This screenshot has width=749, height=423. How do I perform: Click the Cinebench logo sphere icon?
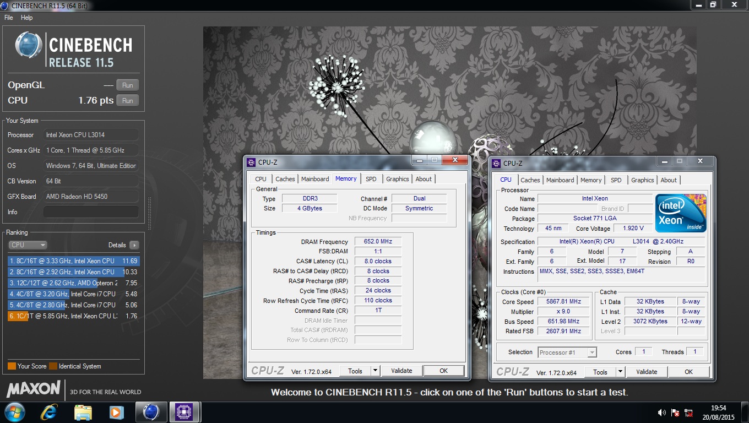pos(29,45)
